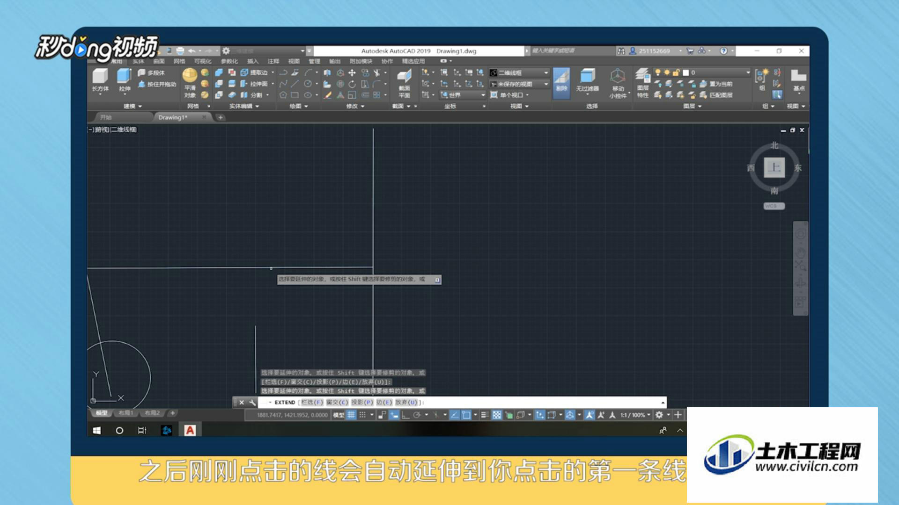Click the 截面平面 section plane tool
The height and width of the screenshot is (505, 899).
click(x=404, y=83)
